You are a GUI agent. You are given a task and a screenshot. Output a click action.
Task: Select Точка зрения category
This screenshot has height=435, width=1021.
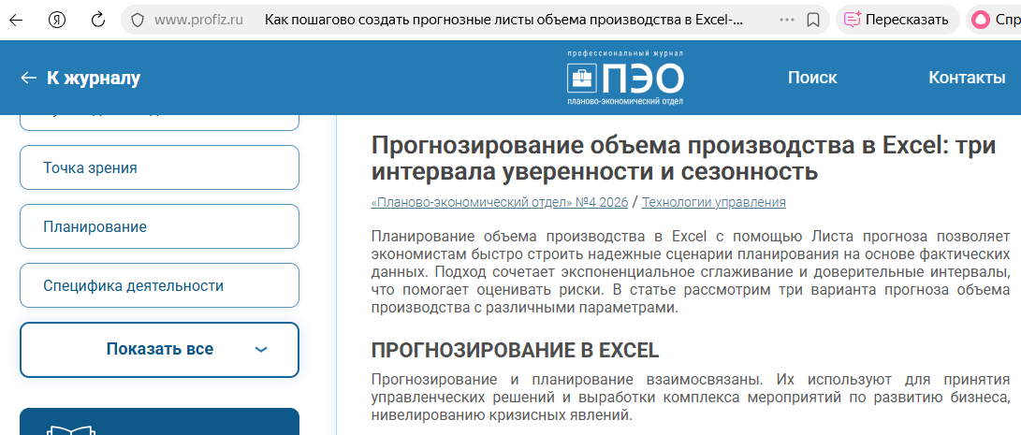coord(159,167)
